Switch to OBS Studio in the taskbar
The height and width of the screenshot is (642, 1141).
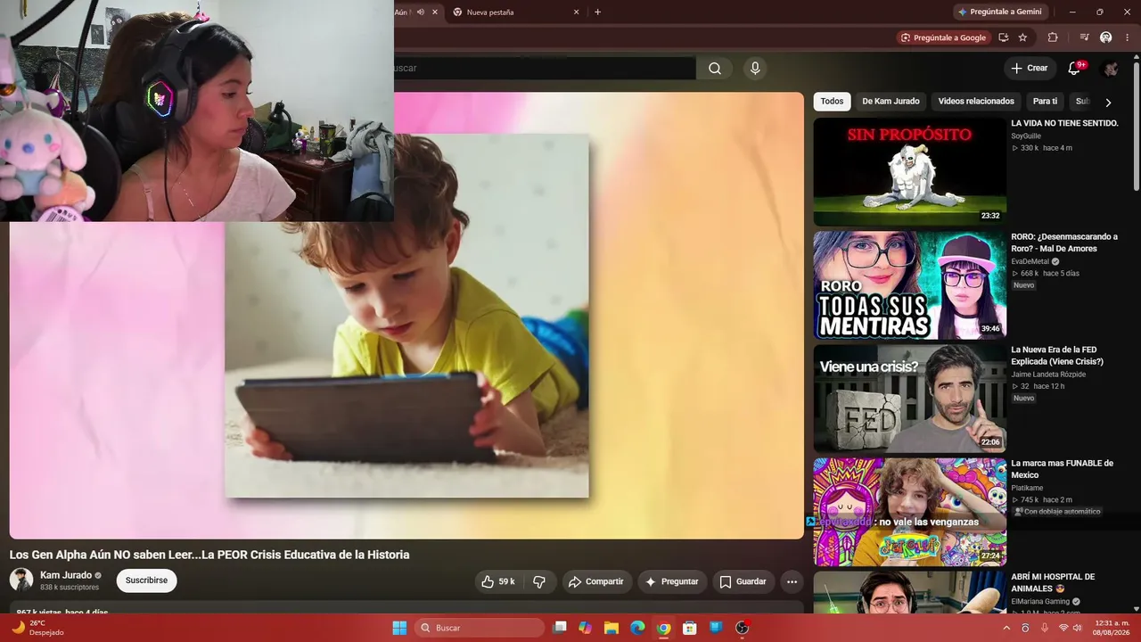click(742, 628)
